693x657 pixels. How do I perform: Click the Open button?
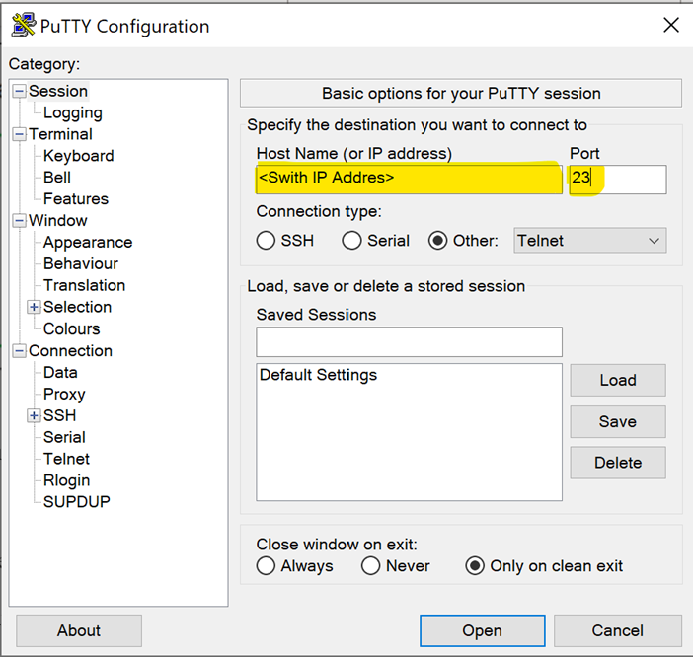(482, 630)
